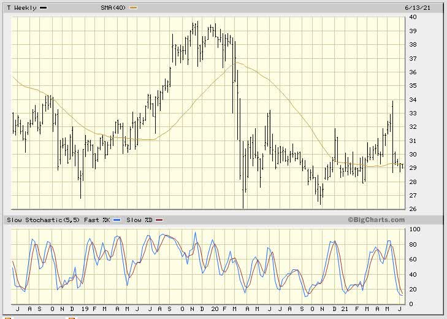Click the 31 price axis label

pyautogui.click(x=413, y=140)
